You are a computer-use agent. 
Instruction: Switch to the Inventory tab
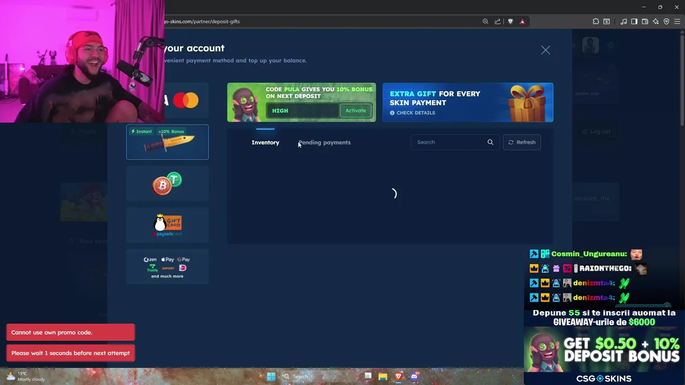(265, 142)
